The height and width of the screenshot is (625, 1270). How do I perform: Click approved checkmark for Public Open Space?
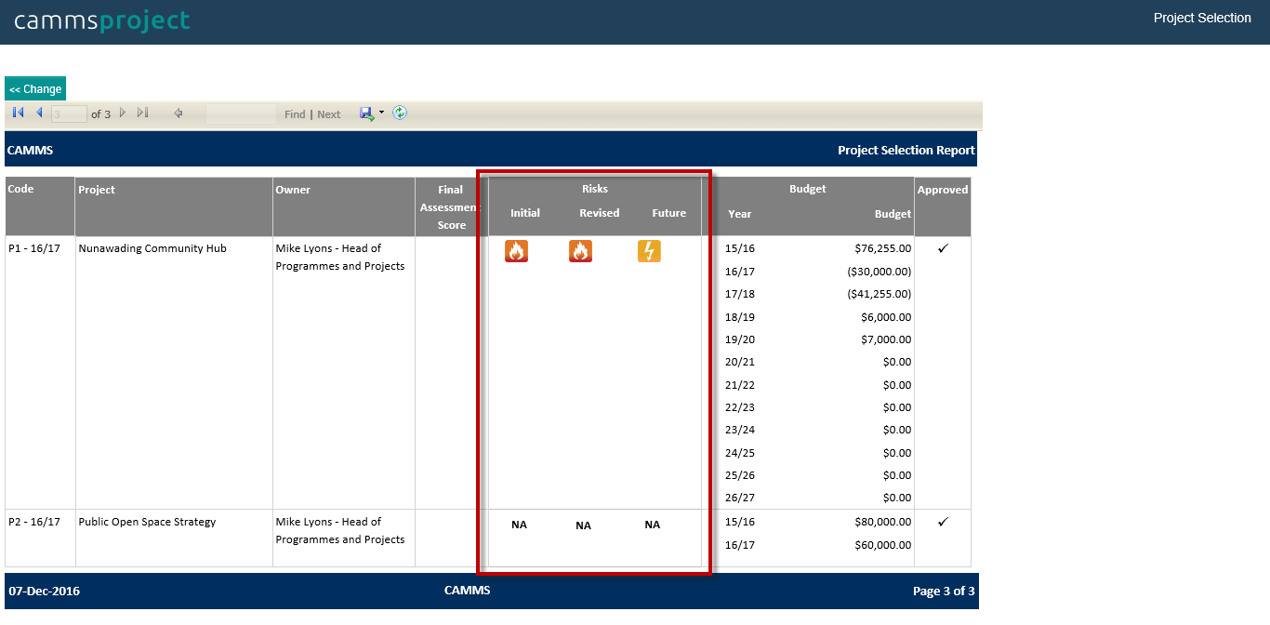point(943,522)
